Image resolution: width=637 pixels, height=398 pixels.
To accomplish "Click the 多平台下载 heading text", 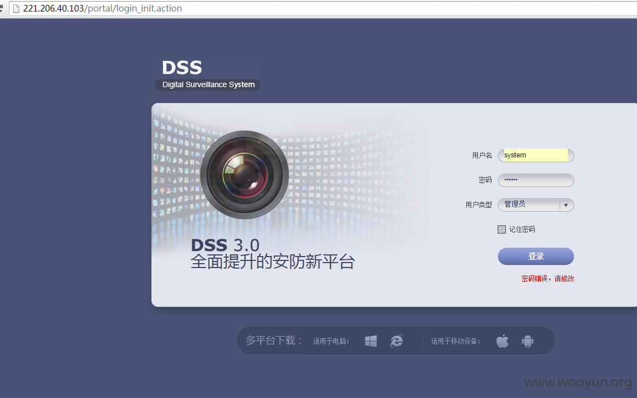I will tap(274, 340).
